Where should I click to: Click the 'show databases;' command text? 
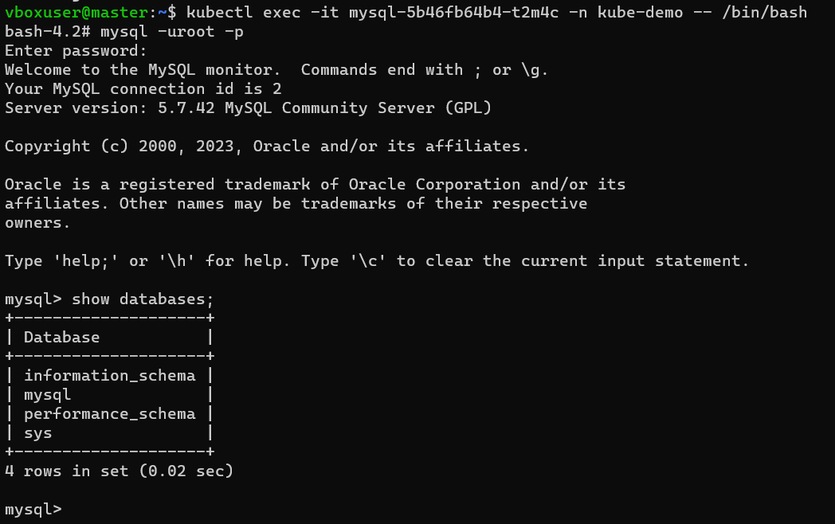tap(143, 299)
